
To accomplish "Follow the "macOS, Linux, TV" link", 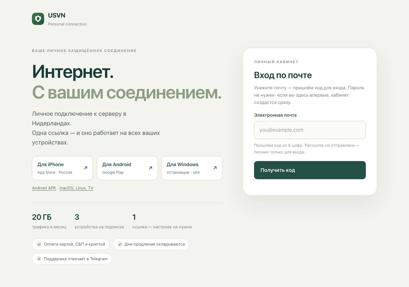I will point(76,188).
